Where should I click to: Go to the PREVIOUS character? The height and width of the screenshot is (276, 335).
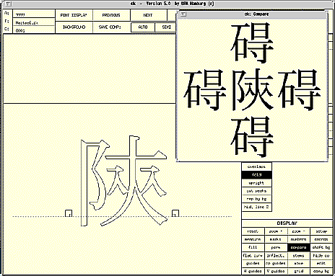(111, 15)
